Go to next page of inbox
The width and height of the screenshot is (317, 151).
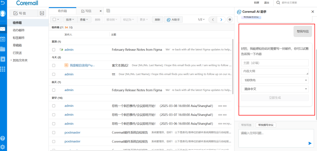(x=222, y=20)
